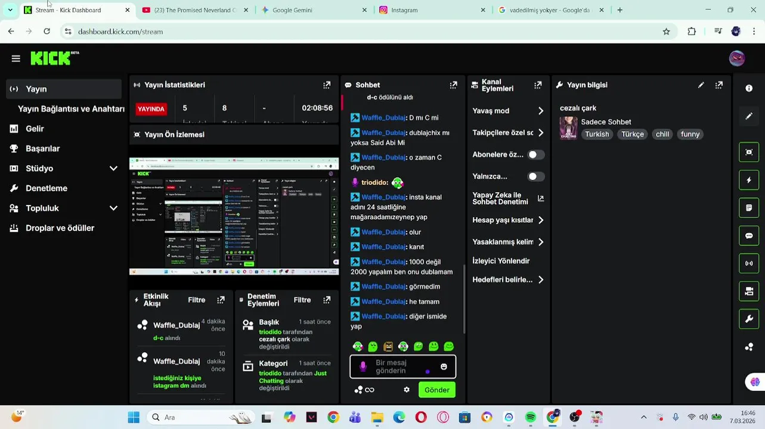Open Denetim Eylemleri Filtre dropdown
The height and width of the screenshot is (429, 765).
302,300
